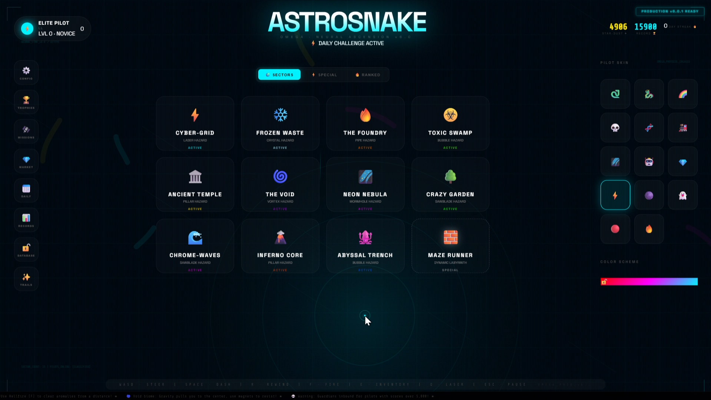The height and width of the screenshot is (400, 711).
Task: Enter The Foundry sector
Action: click(x=365, y=123)
